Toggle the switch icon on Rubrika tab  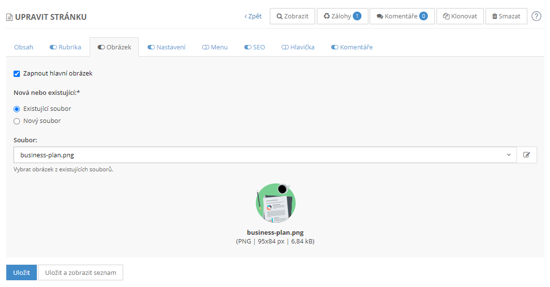[x=53, y=47]
